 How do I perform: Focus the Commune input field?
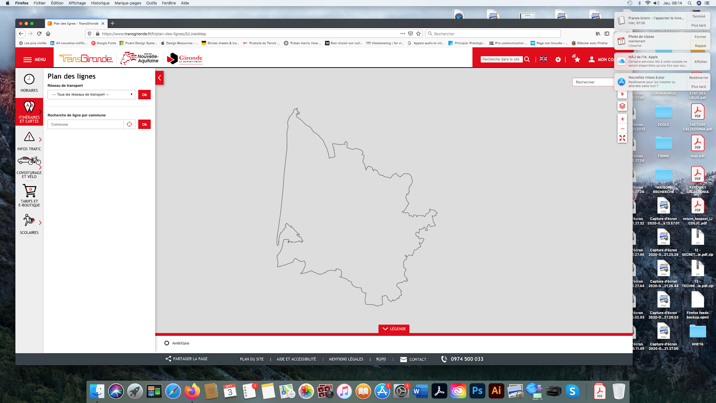click(86, 124)
